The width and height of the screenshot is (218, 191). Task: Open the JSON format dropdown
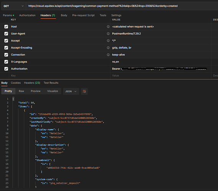pyautogui.click(x=71, y=91)
